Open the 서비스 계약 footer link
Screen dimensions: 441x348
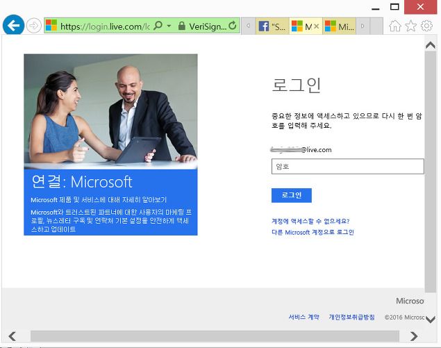click(303, 317)
